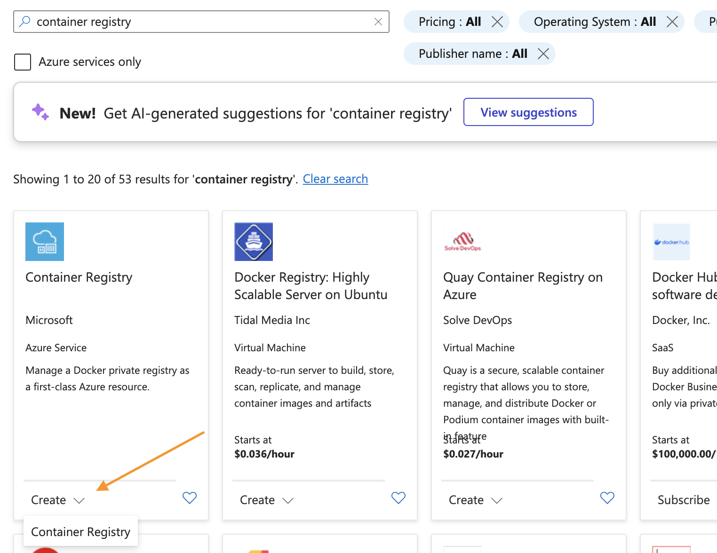Image resolution: width=717 pixels, height=553 pixels.
Task: Click the View suggestions button
Action: (x=528, y=112)
